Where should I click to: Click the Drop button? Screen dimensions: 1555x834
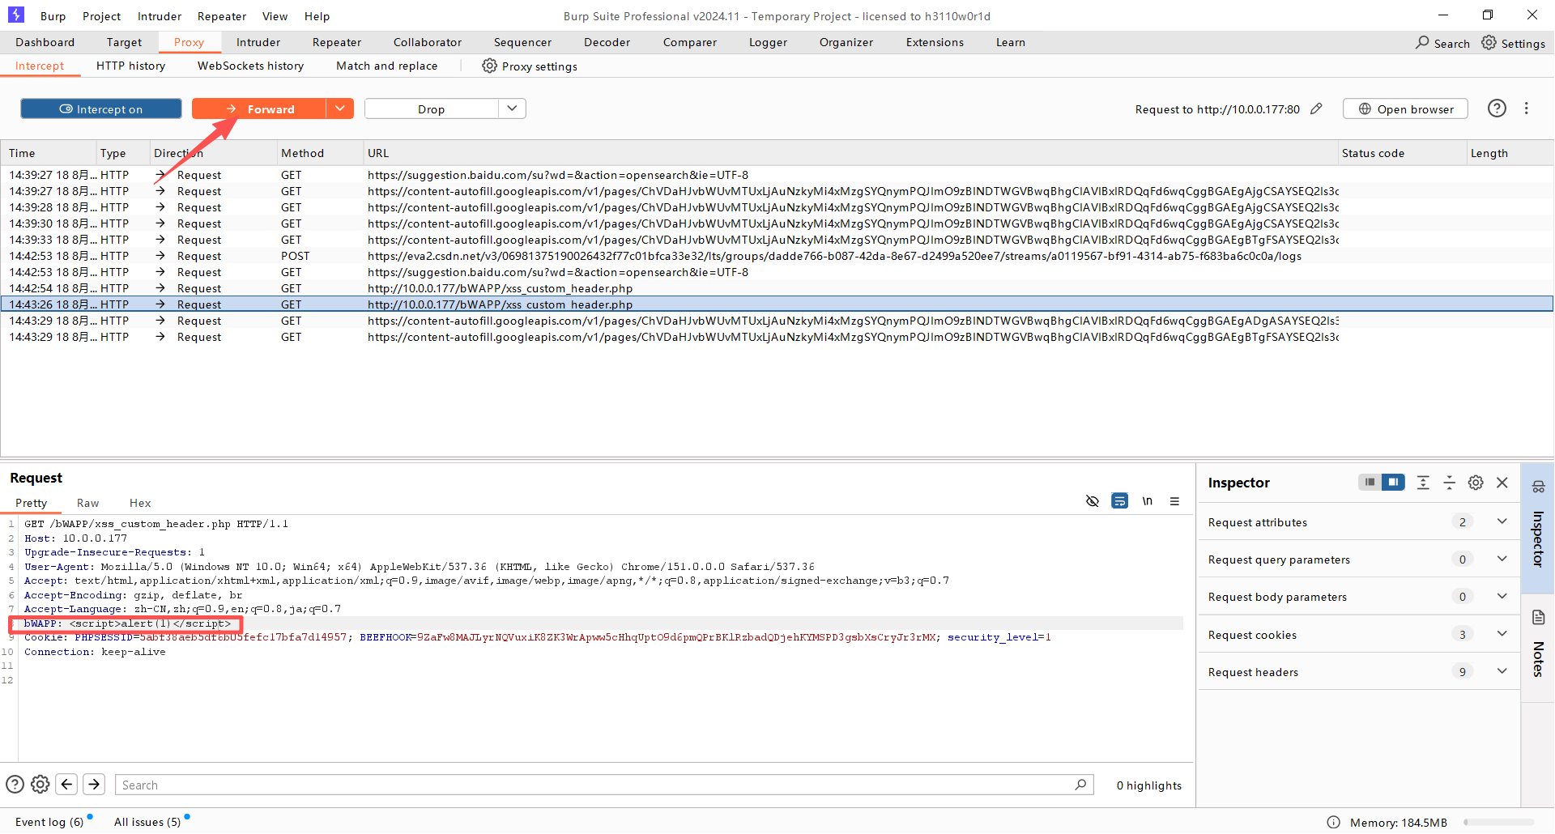432,109
